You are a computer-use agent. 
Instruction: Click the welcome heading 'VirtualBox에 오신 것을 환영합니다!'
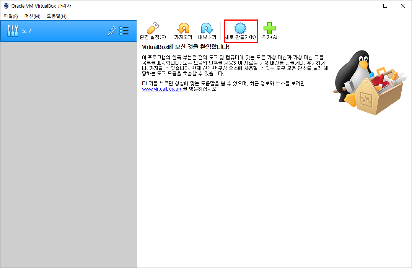186,47
